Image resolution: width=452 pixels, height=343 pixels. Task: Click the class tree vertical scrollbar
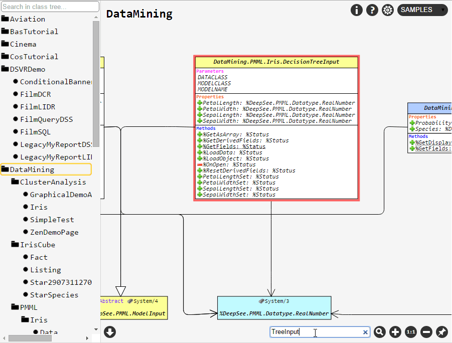[x=96, y=84]
